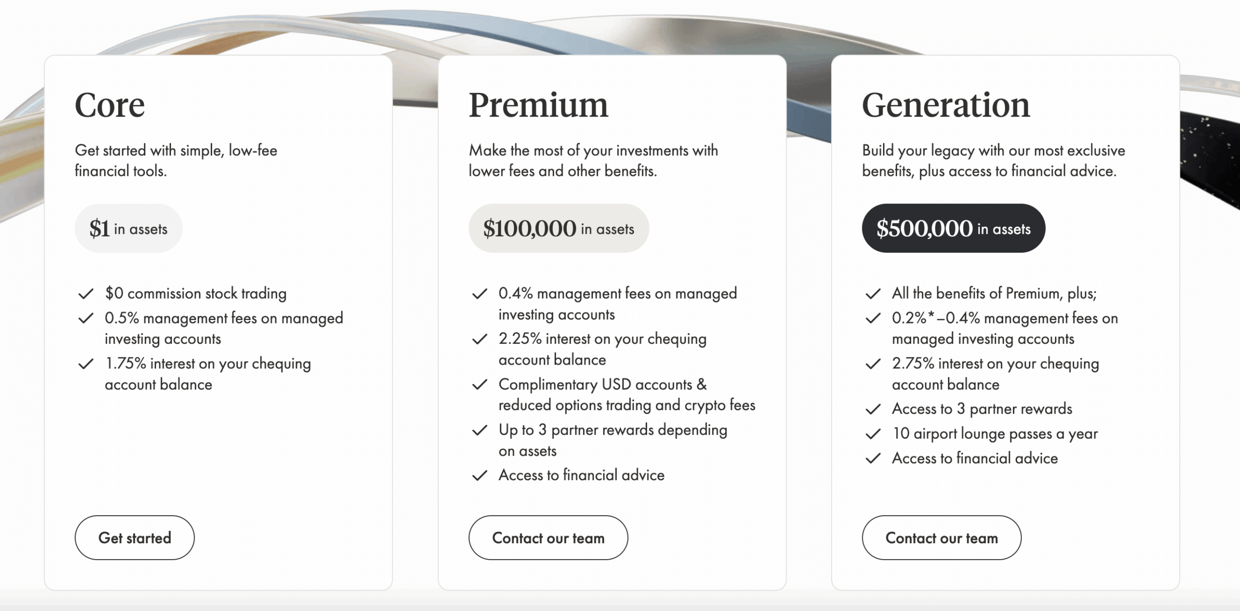This screenshot has width=1240, height=611.
Task: Select the checkmark next to "Access to financial advice" in Premium
Action: tap(480, 475)
